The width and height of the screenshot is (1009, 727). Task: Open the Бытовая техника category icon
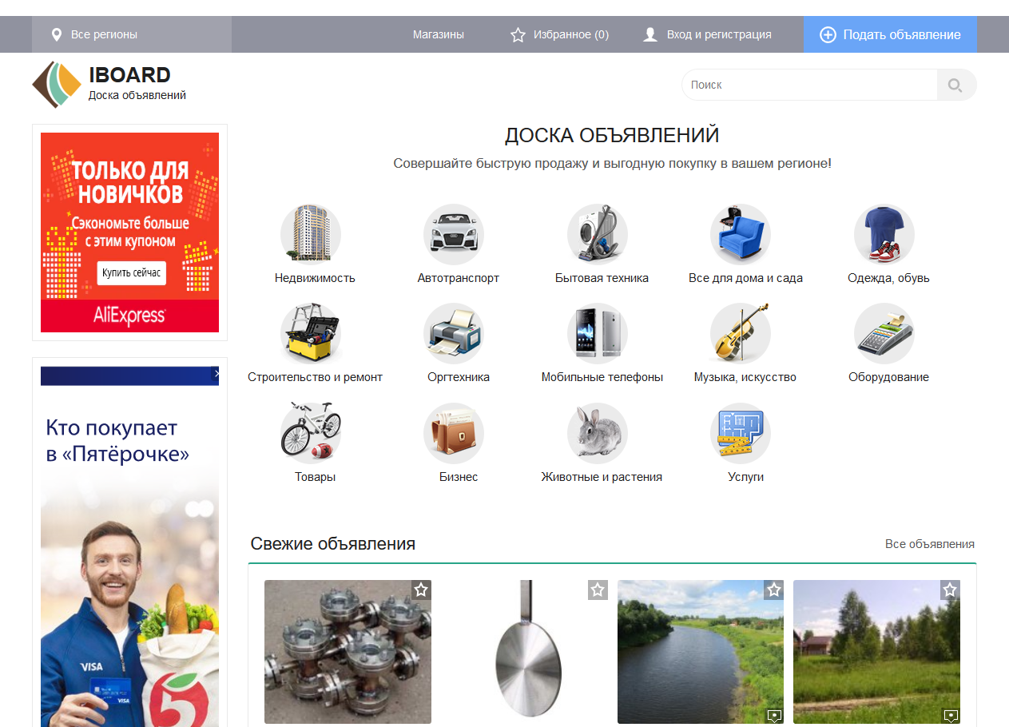[598, 234]
